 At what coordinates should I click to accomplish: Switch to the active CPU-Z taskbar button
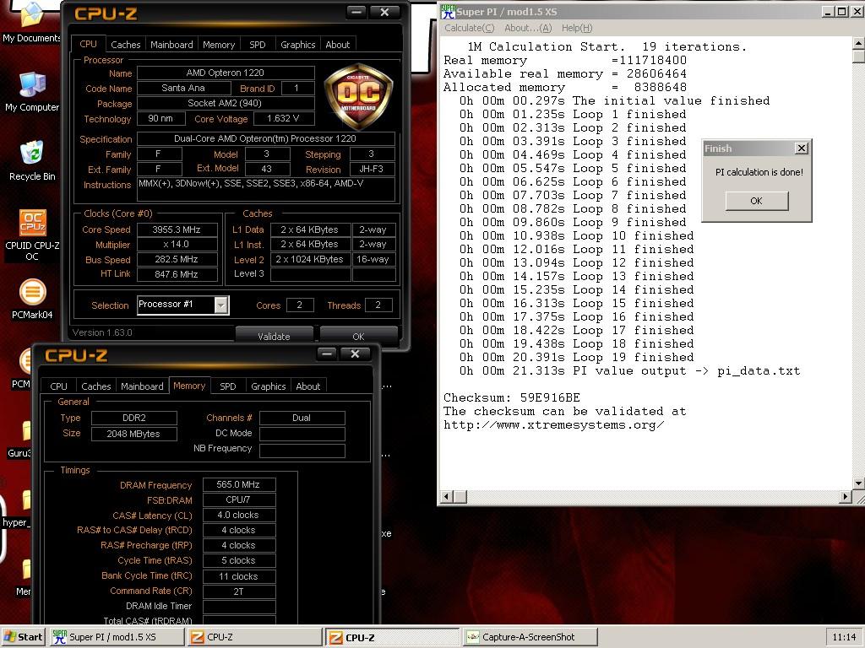(392, 637)
